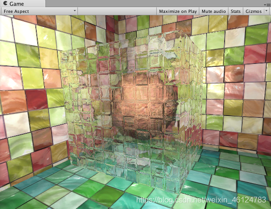Open the Game panel options menu

click(x=267, y=5)
